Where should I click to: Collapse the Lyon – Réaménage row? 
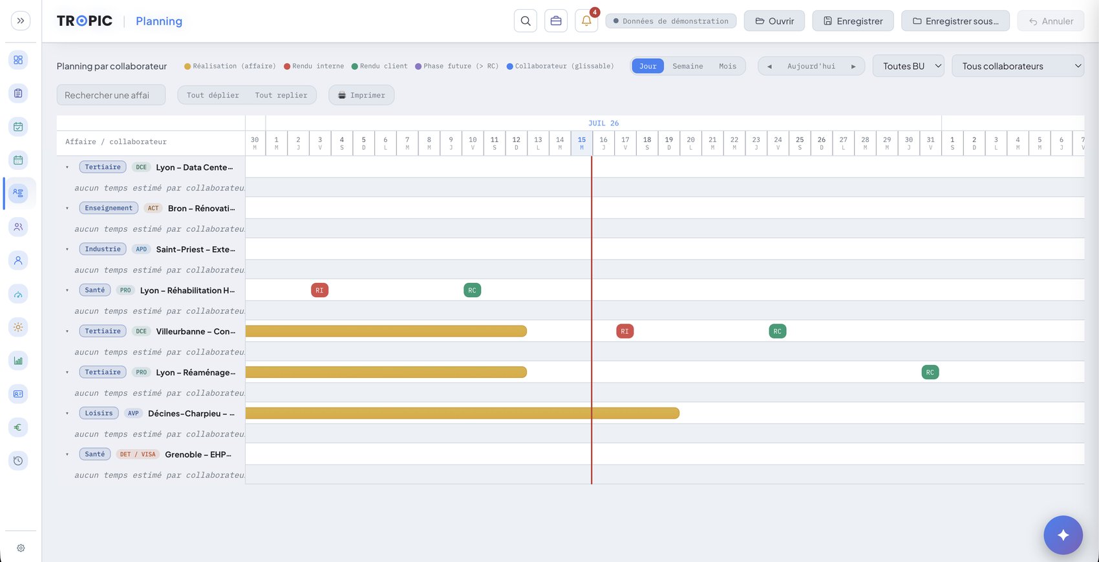67,372
